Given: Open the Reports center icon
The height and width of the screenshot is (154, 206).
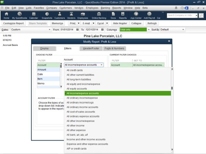Looking at the screenshot, I should (123, 15).
